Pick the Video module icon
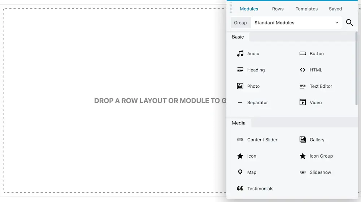 pos(303,102)
